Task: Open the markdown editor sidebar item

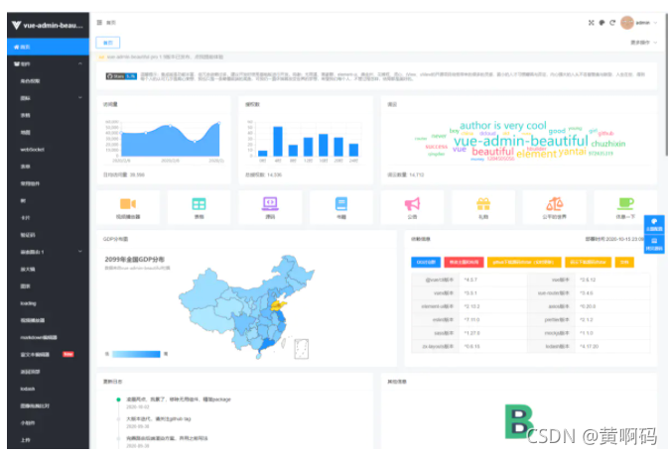Action: 48,337
